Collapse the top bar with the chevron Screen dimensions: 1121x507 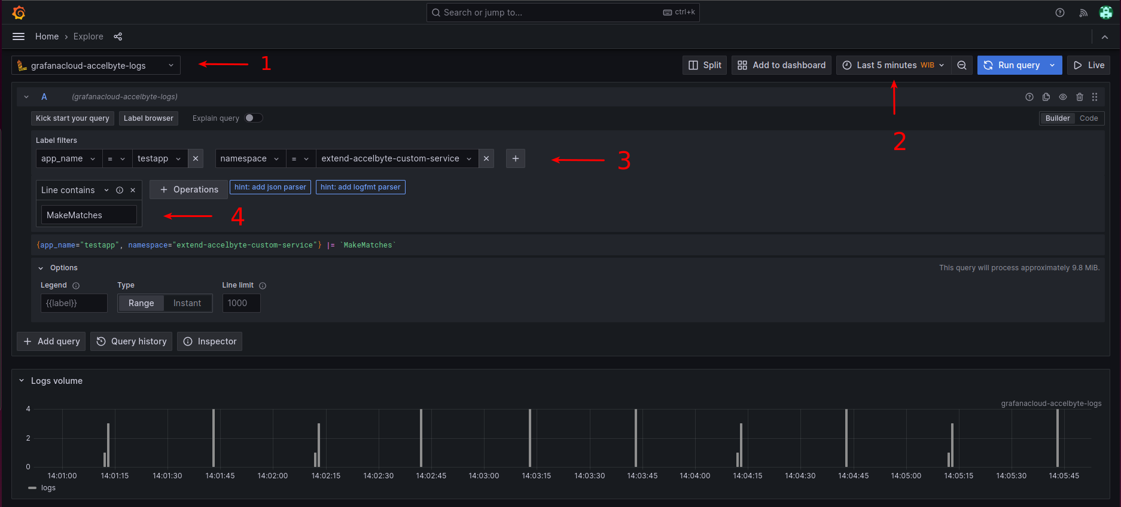1105,37
